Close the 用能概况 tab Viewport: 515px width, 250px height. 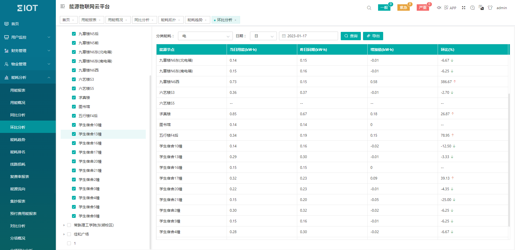click(x=126, y=20)
